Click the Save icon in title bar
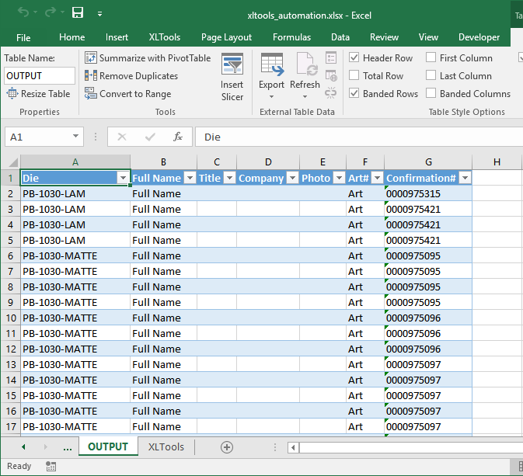Viewport: 523px width, 476px height. click(x=78, y=13)
